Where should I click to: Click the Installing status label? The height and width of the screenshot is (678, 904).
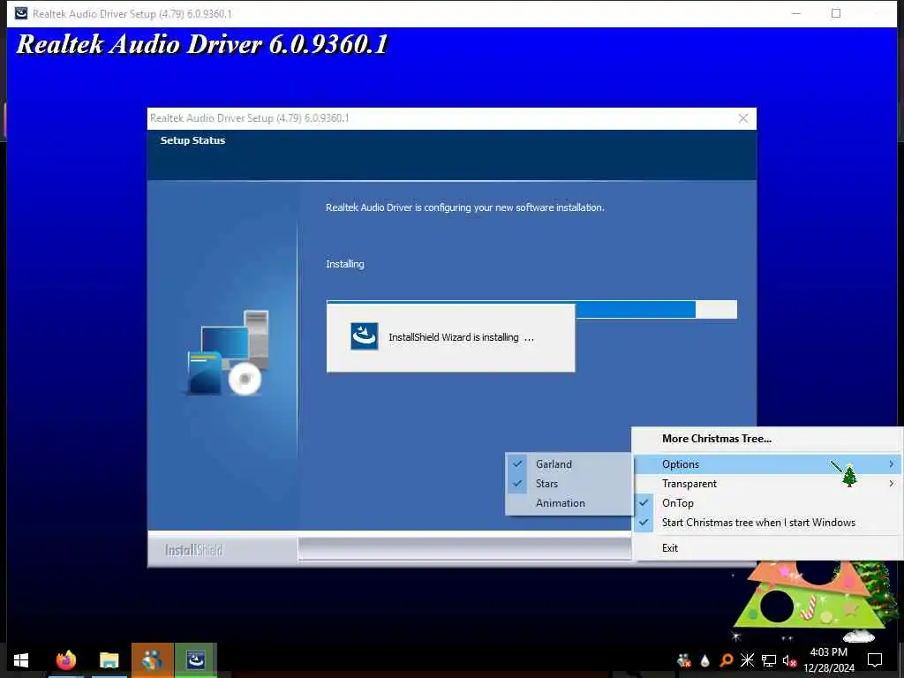345,264
